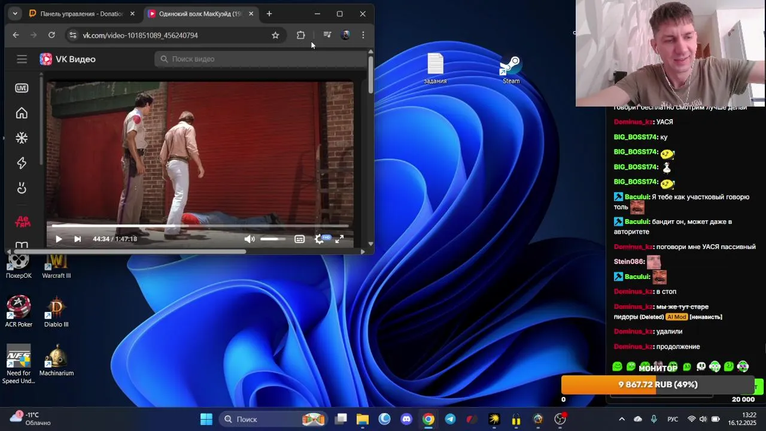766x431 pixels.
Task: Open the Chrome profile avatar
Action: (345, 35)
